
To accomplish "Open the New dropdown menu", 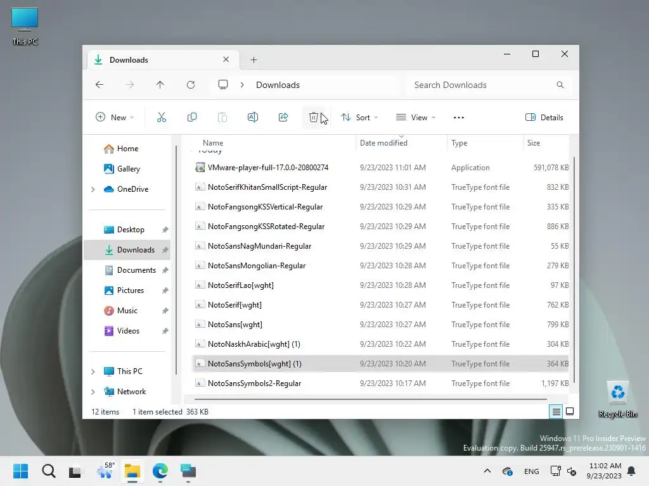I will (115, 117).
